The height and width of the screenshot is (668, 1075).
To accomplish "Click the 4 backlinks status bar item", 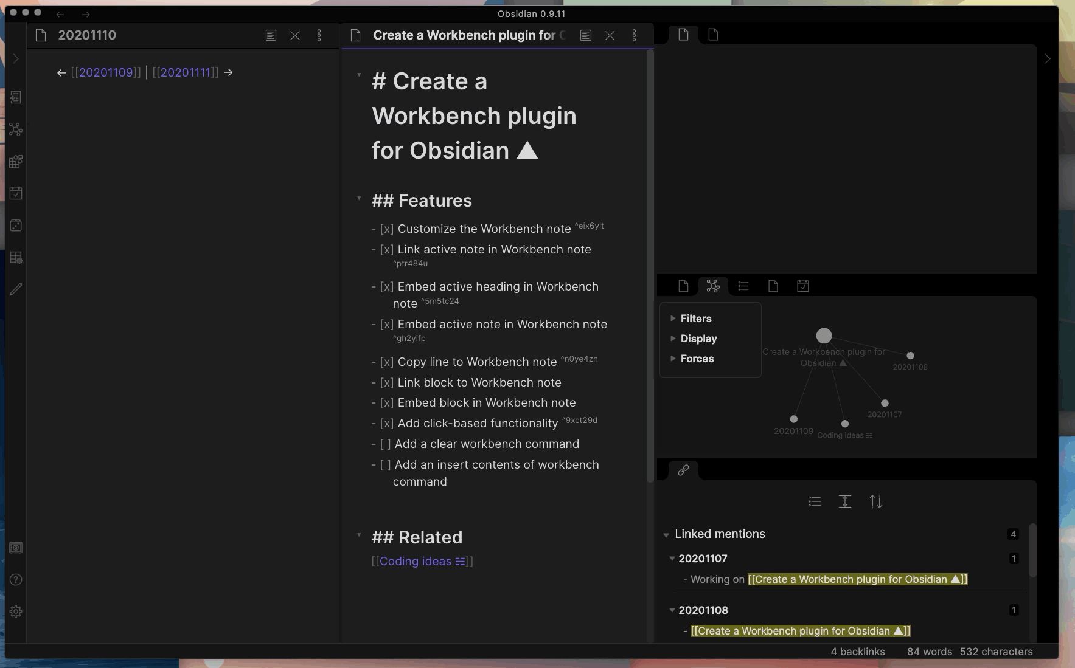I will pyautogui.click(x=858, y=652).
